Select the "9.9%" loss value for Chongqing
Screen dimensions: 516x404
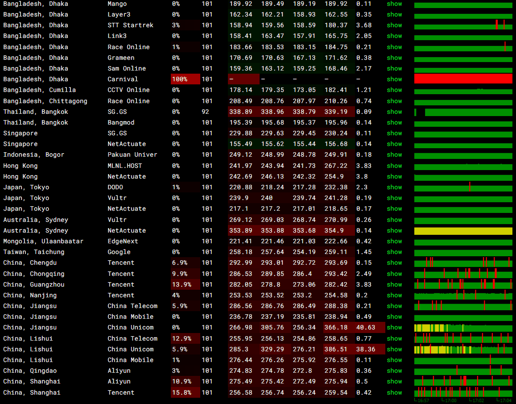(x=180, y=274)
